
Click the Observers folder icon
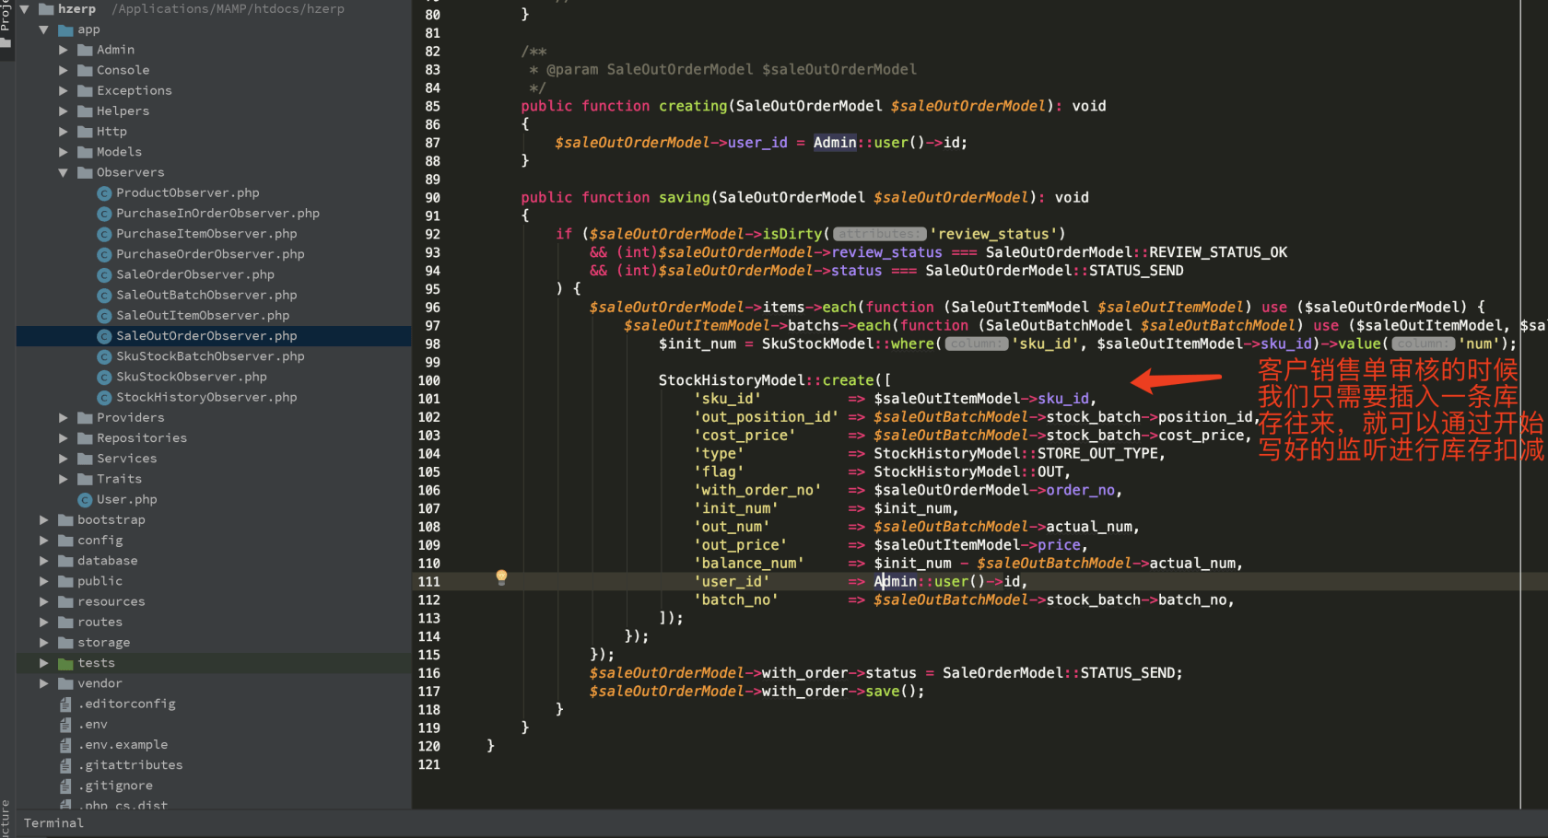(85, 172)
